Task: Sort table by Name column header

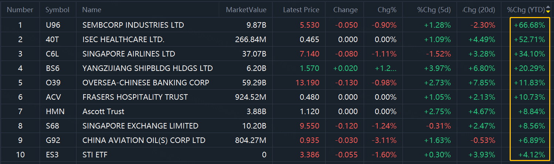Action: (x=92, y=10)
